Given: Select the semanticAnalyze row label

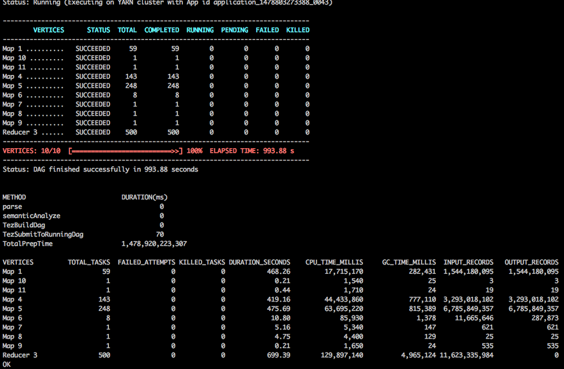Looking at the screenshot, I should pyautogui.click(x=31, y=216).
